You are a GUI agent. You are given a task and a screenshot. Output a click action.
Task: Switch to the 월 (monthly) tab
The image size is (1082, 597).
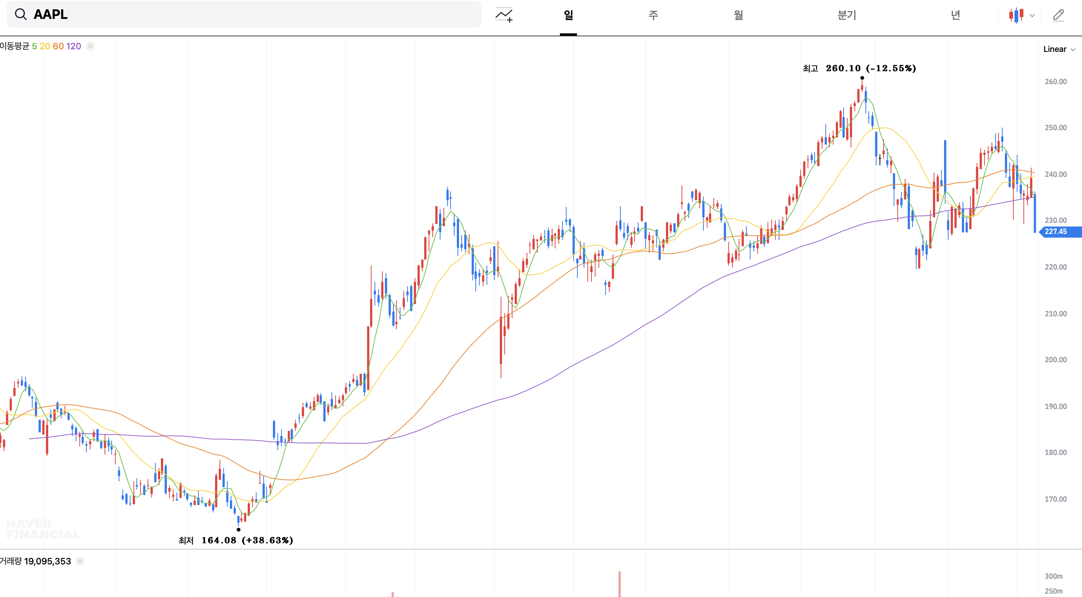click(x=738, y=15)
